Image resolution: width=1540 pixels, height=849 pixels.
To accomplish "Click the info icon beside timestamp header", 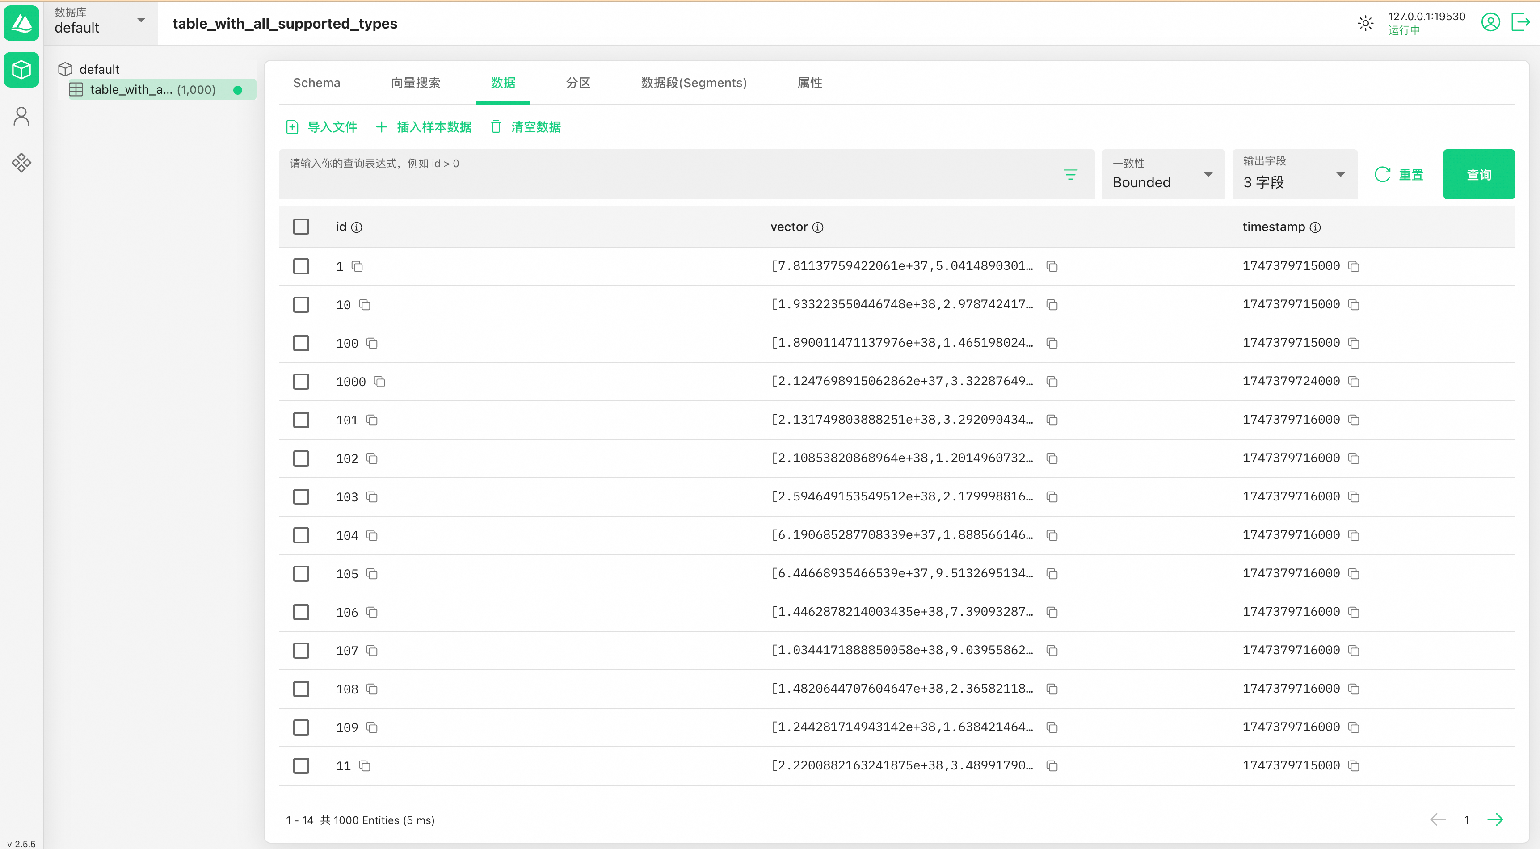I will pyautogui.click(x=1315, y=227).
